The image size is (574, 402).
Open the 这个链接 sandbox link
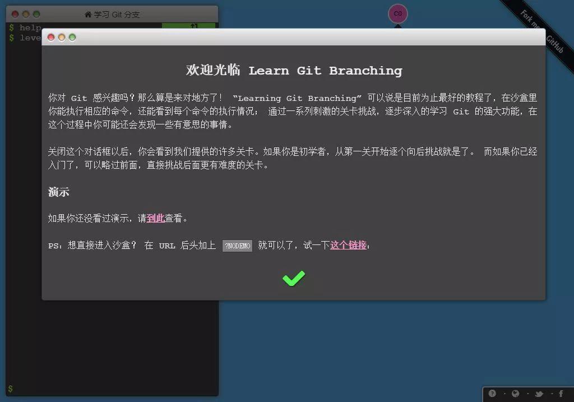pyautogui.click(x=348, y=245)
